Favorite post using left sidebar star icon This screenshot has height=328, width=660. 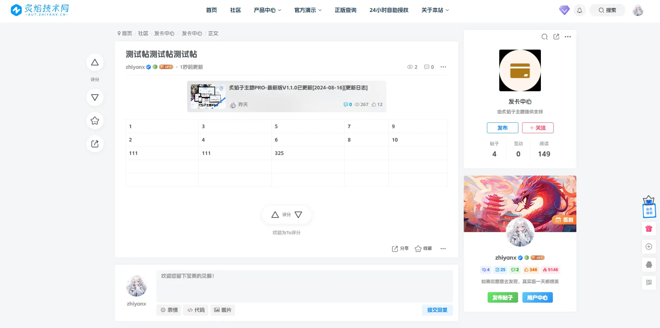pos(95,121)
